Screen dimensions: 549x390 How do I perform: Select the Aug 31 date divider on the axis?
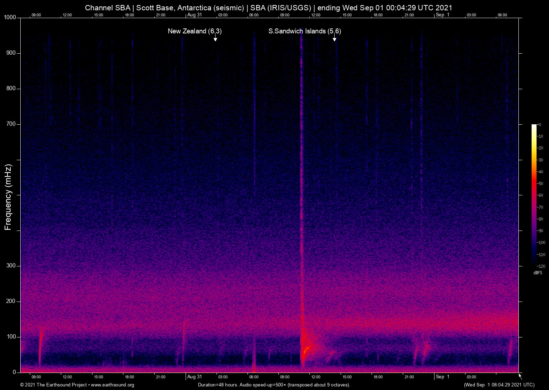[x=194, y=377]
